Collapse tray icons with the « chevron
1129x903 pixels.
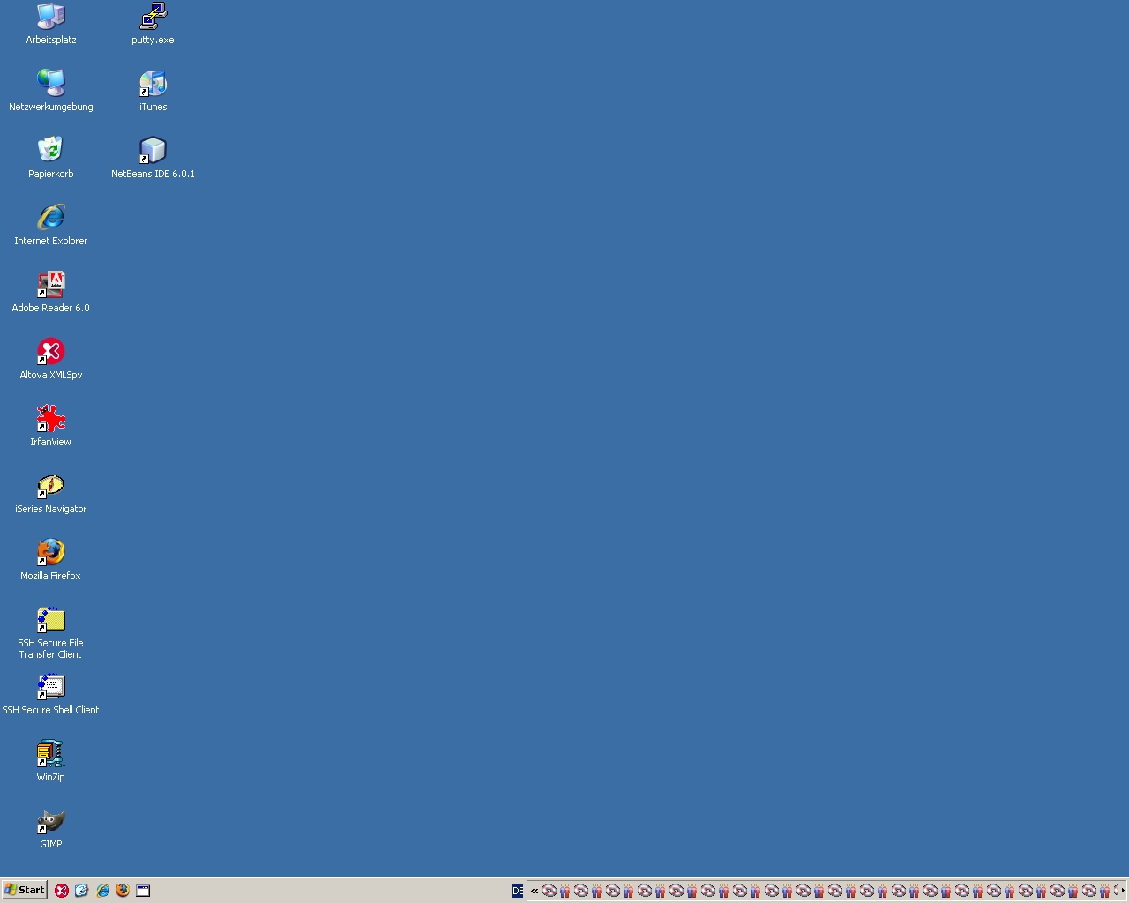pyautogui.click(x=535, y=891)
